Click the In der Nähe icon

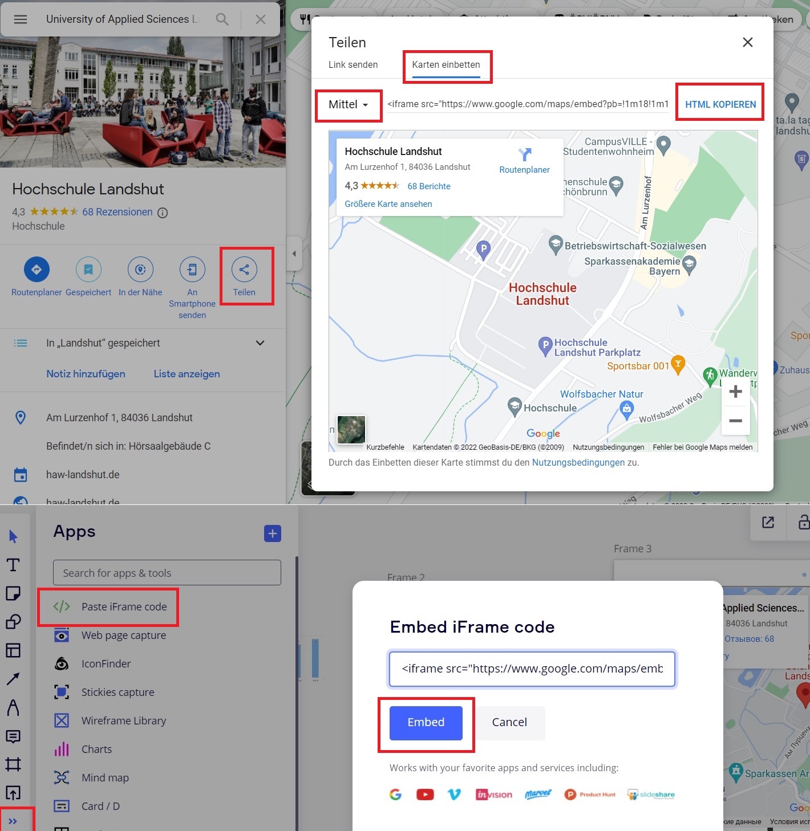(140, 270)
